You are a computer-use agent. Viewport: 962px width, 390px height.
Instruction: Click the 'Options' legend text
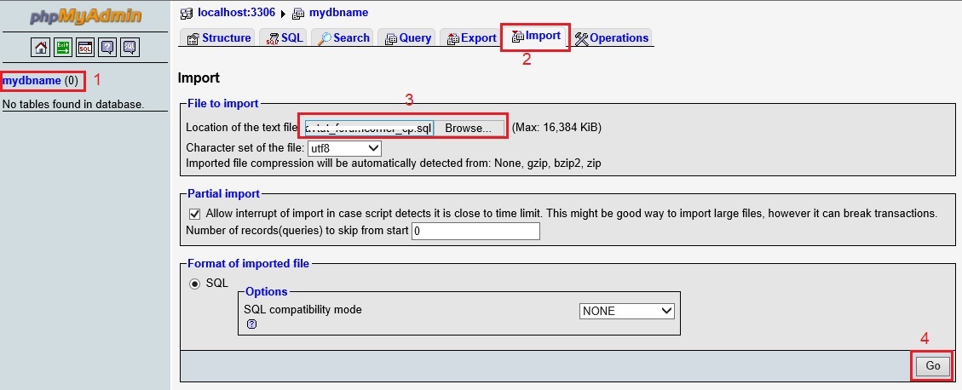(x=266, y=291)
